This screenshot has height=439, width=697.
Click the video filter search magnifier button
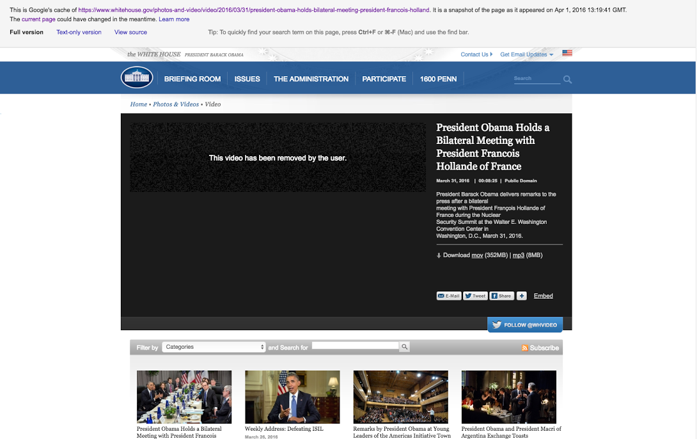tap(404, 347)
